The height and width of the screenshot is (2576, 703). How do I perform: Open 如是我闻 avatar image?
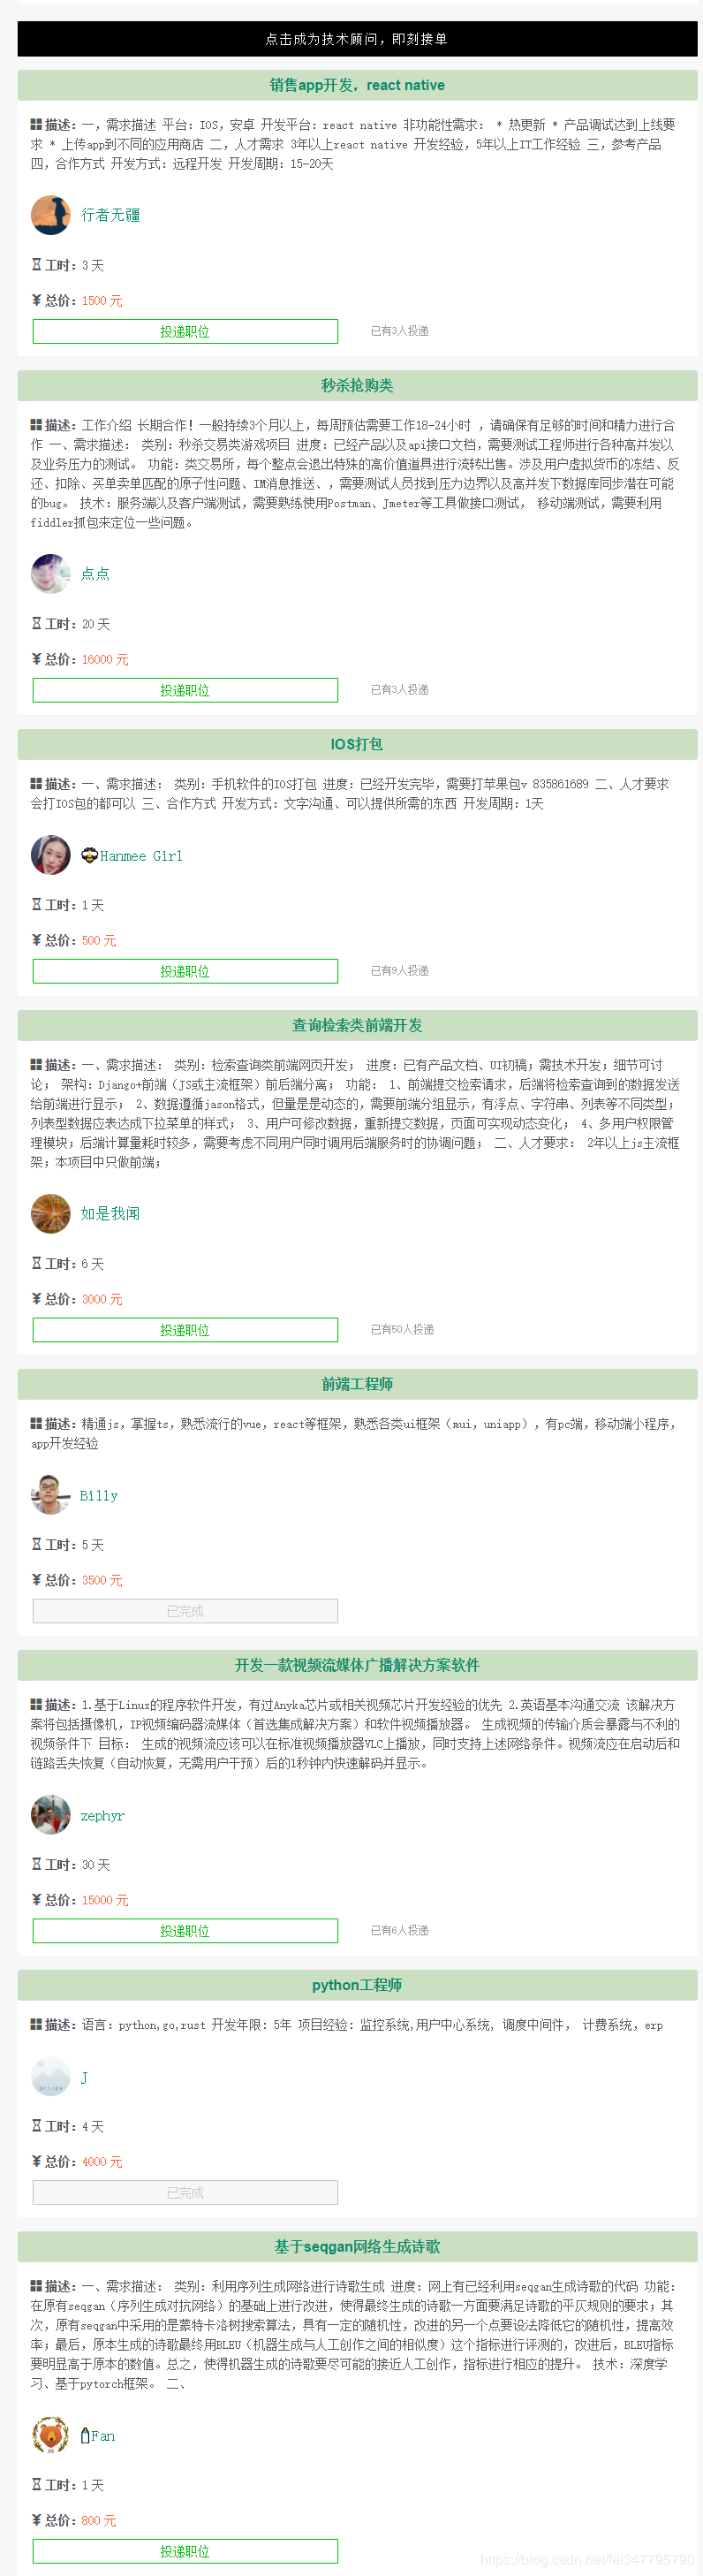click(x=51, y=1214)
